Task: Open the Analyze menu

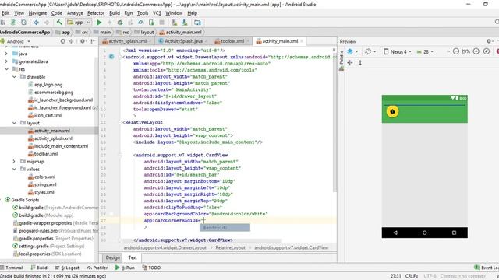Action: pos(75,13)
